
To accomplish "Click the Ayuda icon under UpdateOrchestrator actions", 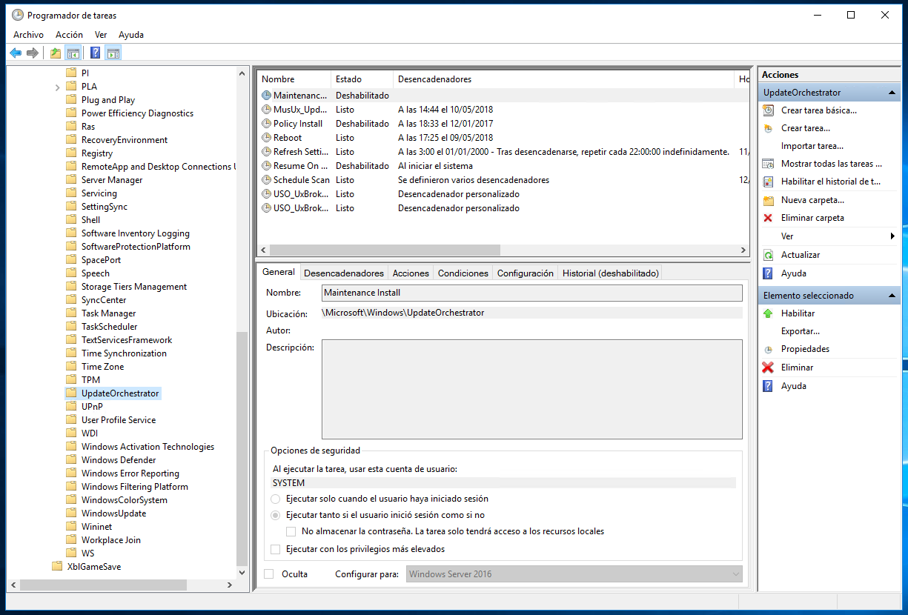I will [x=768, y=273].
